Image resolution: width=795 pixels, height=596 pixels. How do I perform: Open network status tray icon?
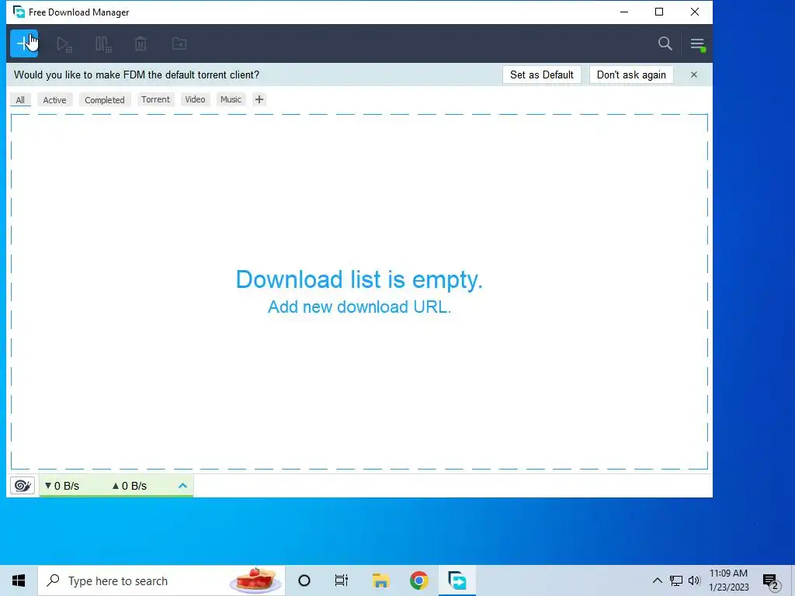point(676,580)
